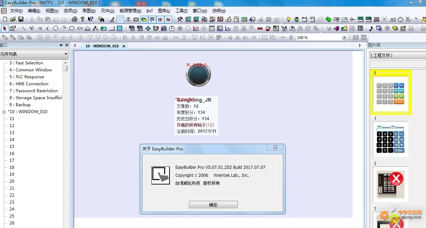Open help with question mark icon
426x228 pixels.
pyautogui.click(x=82, y=19)
